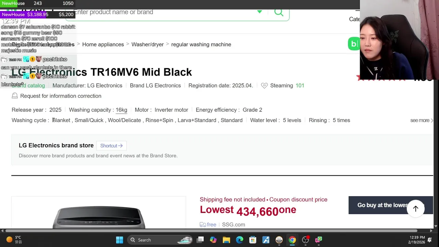The width and height of the screenshot is (439, 247).
Task: Click the right arrow of horizontal scrollbar
Action: (431, 231)
